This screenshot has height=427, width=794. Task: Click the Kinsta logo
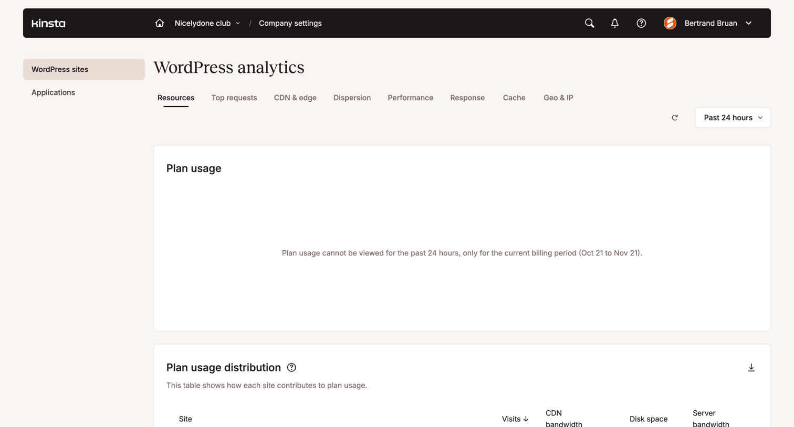point(48,23)
